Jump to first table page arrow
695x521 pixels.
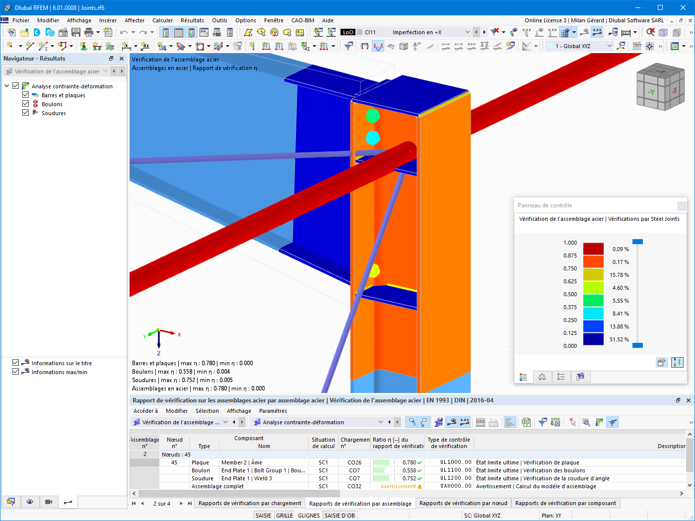[x=134, y=503]
